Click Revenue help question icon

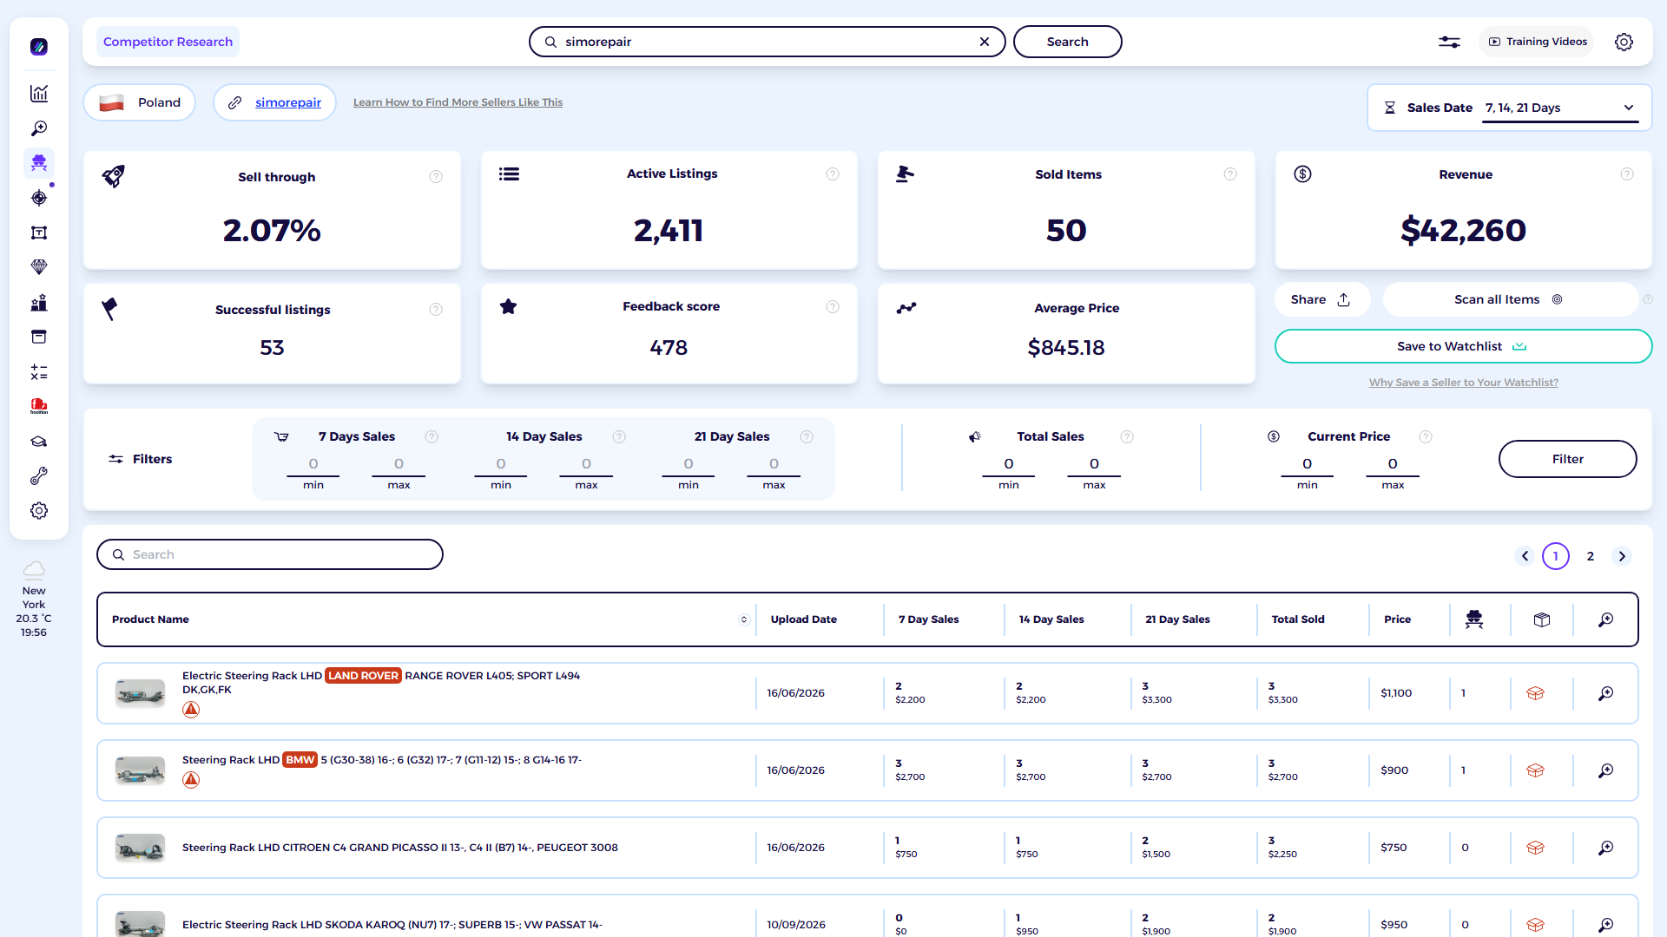[x=1627, y=174]
